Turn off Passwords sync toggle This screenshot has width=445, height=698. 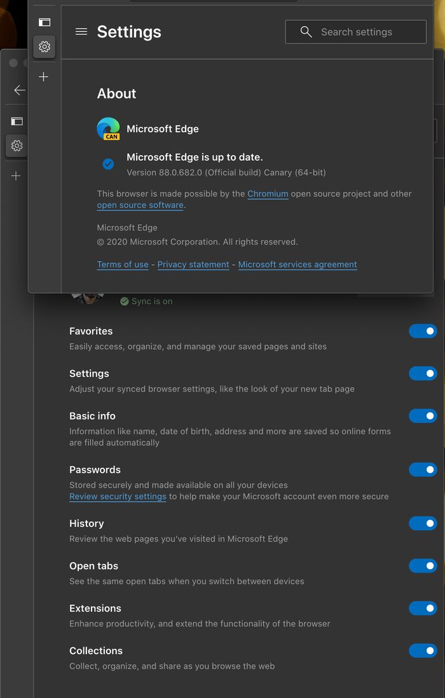(x=423, y=470)
